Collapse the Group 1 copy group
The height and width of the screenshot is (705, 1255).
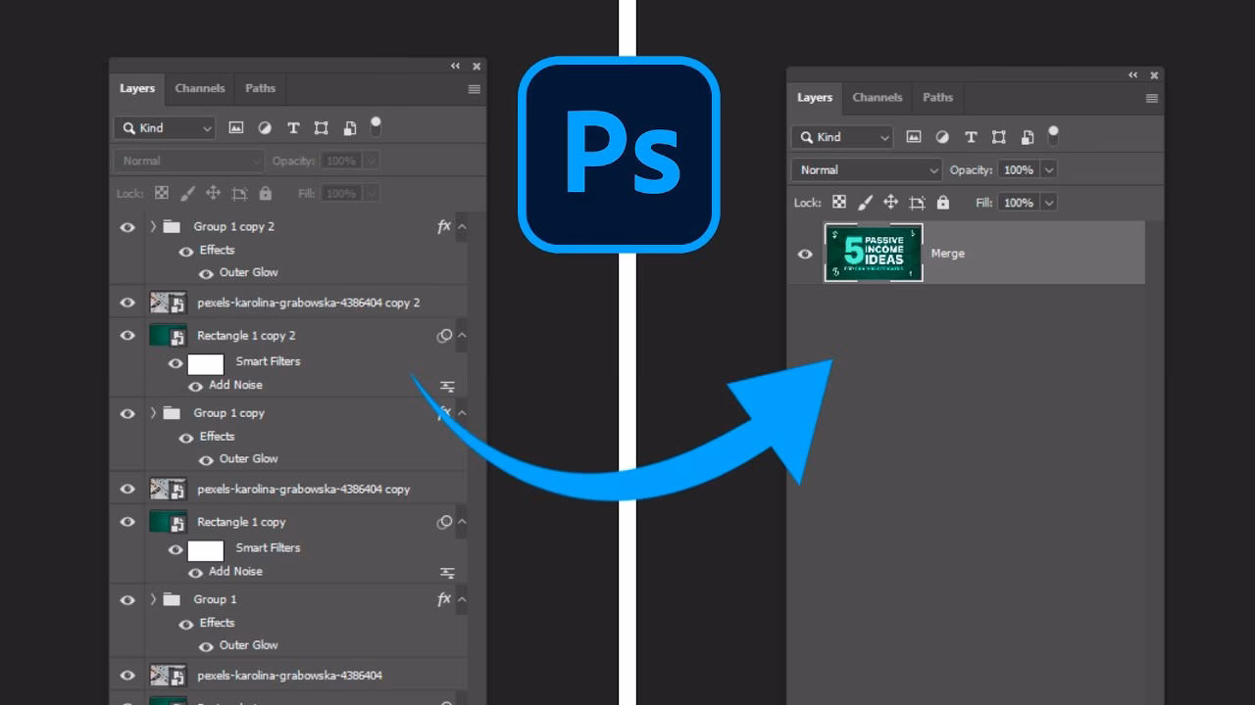[154, 413]
